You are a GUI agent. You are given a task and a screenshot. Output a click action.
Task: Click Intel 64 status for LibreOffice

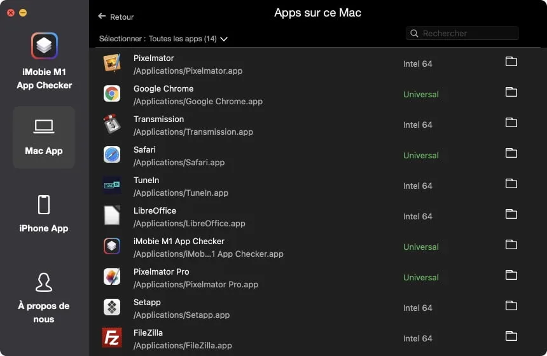point(418,217)
